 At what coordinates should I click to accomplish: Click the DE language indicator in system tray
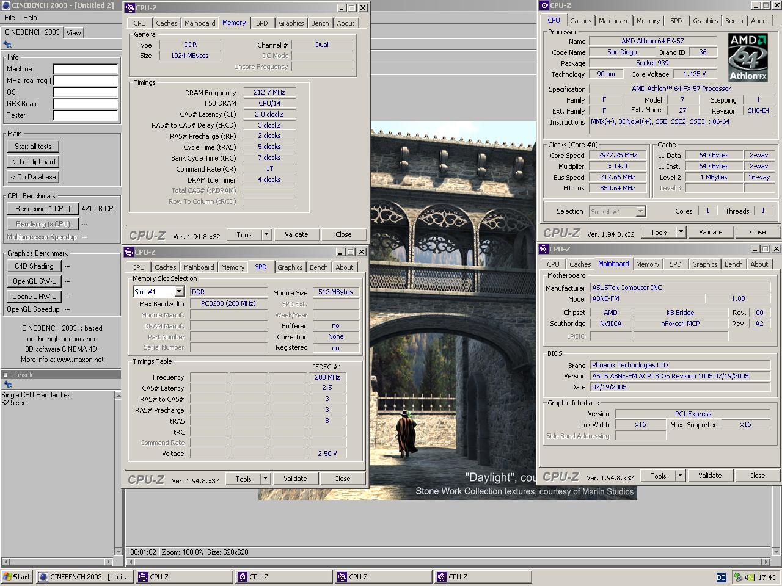click(721, 577)
